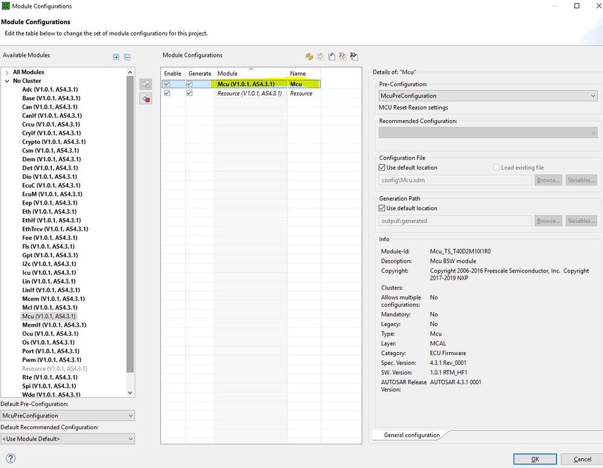Click the config\Mcu.xdm path field

click(455, 180)
